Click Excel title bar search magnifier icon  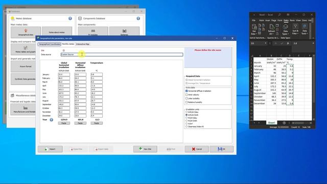point(279,15)
